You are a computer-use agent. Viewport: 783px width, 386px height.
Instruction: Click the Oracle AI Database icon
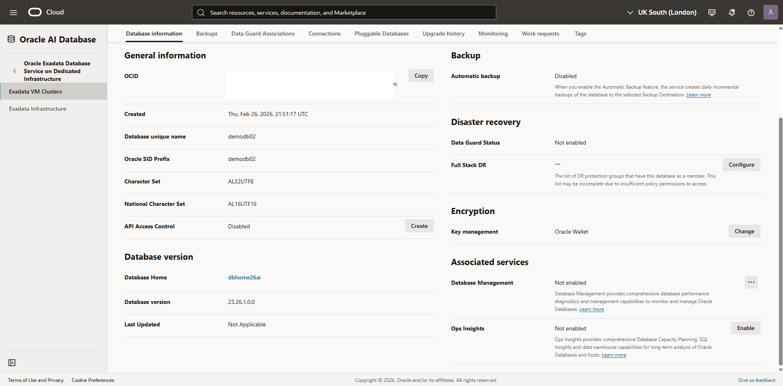11,38
